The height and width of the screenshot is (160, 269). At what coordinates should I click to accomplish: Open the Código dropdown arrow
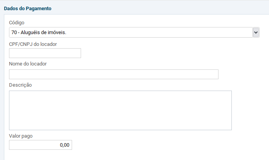click(256, 32)
